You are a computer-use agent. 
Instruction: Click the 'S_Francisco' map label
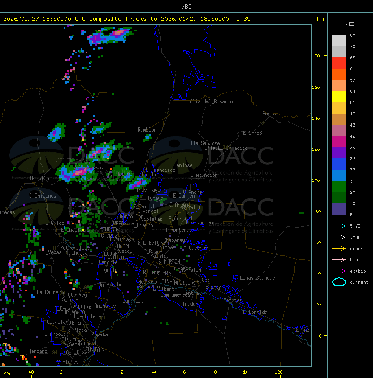coord(160,170)
